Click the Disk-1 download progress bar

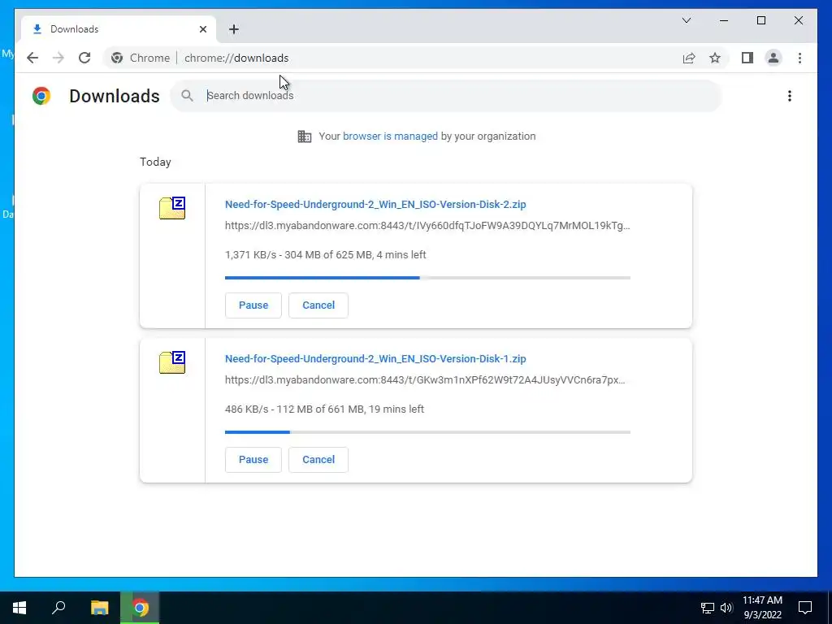(427, 432)
